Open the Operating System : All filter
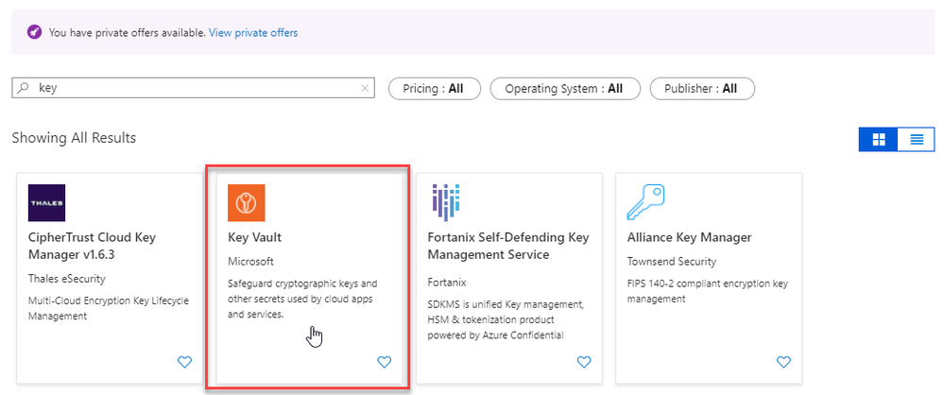Viewport: 944px width, 395px height. pyautogui.click(x=565, y=89)
